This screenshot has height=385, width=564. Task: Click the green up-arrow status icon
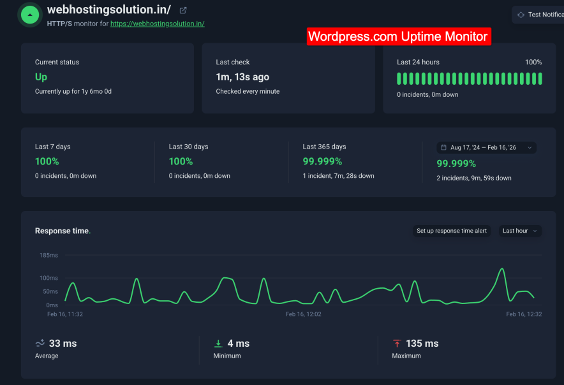click(x=29, y=14)
